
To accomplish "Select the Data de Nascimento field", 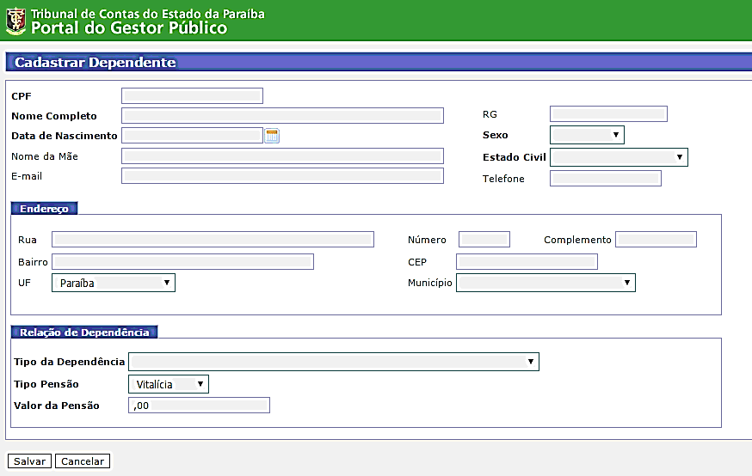I will 192,135.
